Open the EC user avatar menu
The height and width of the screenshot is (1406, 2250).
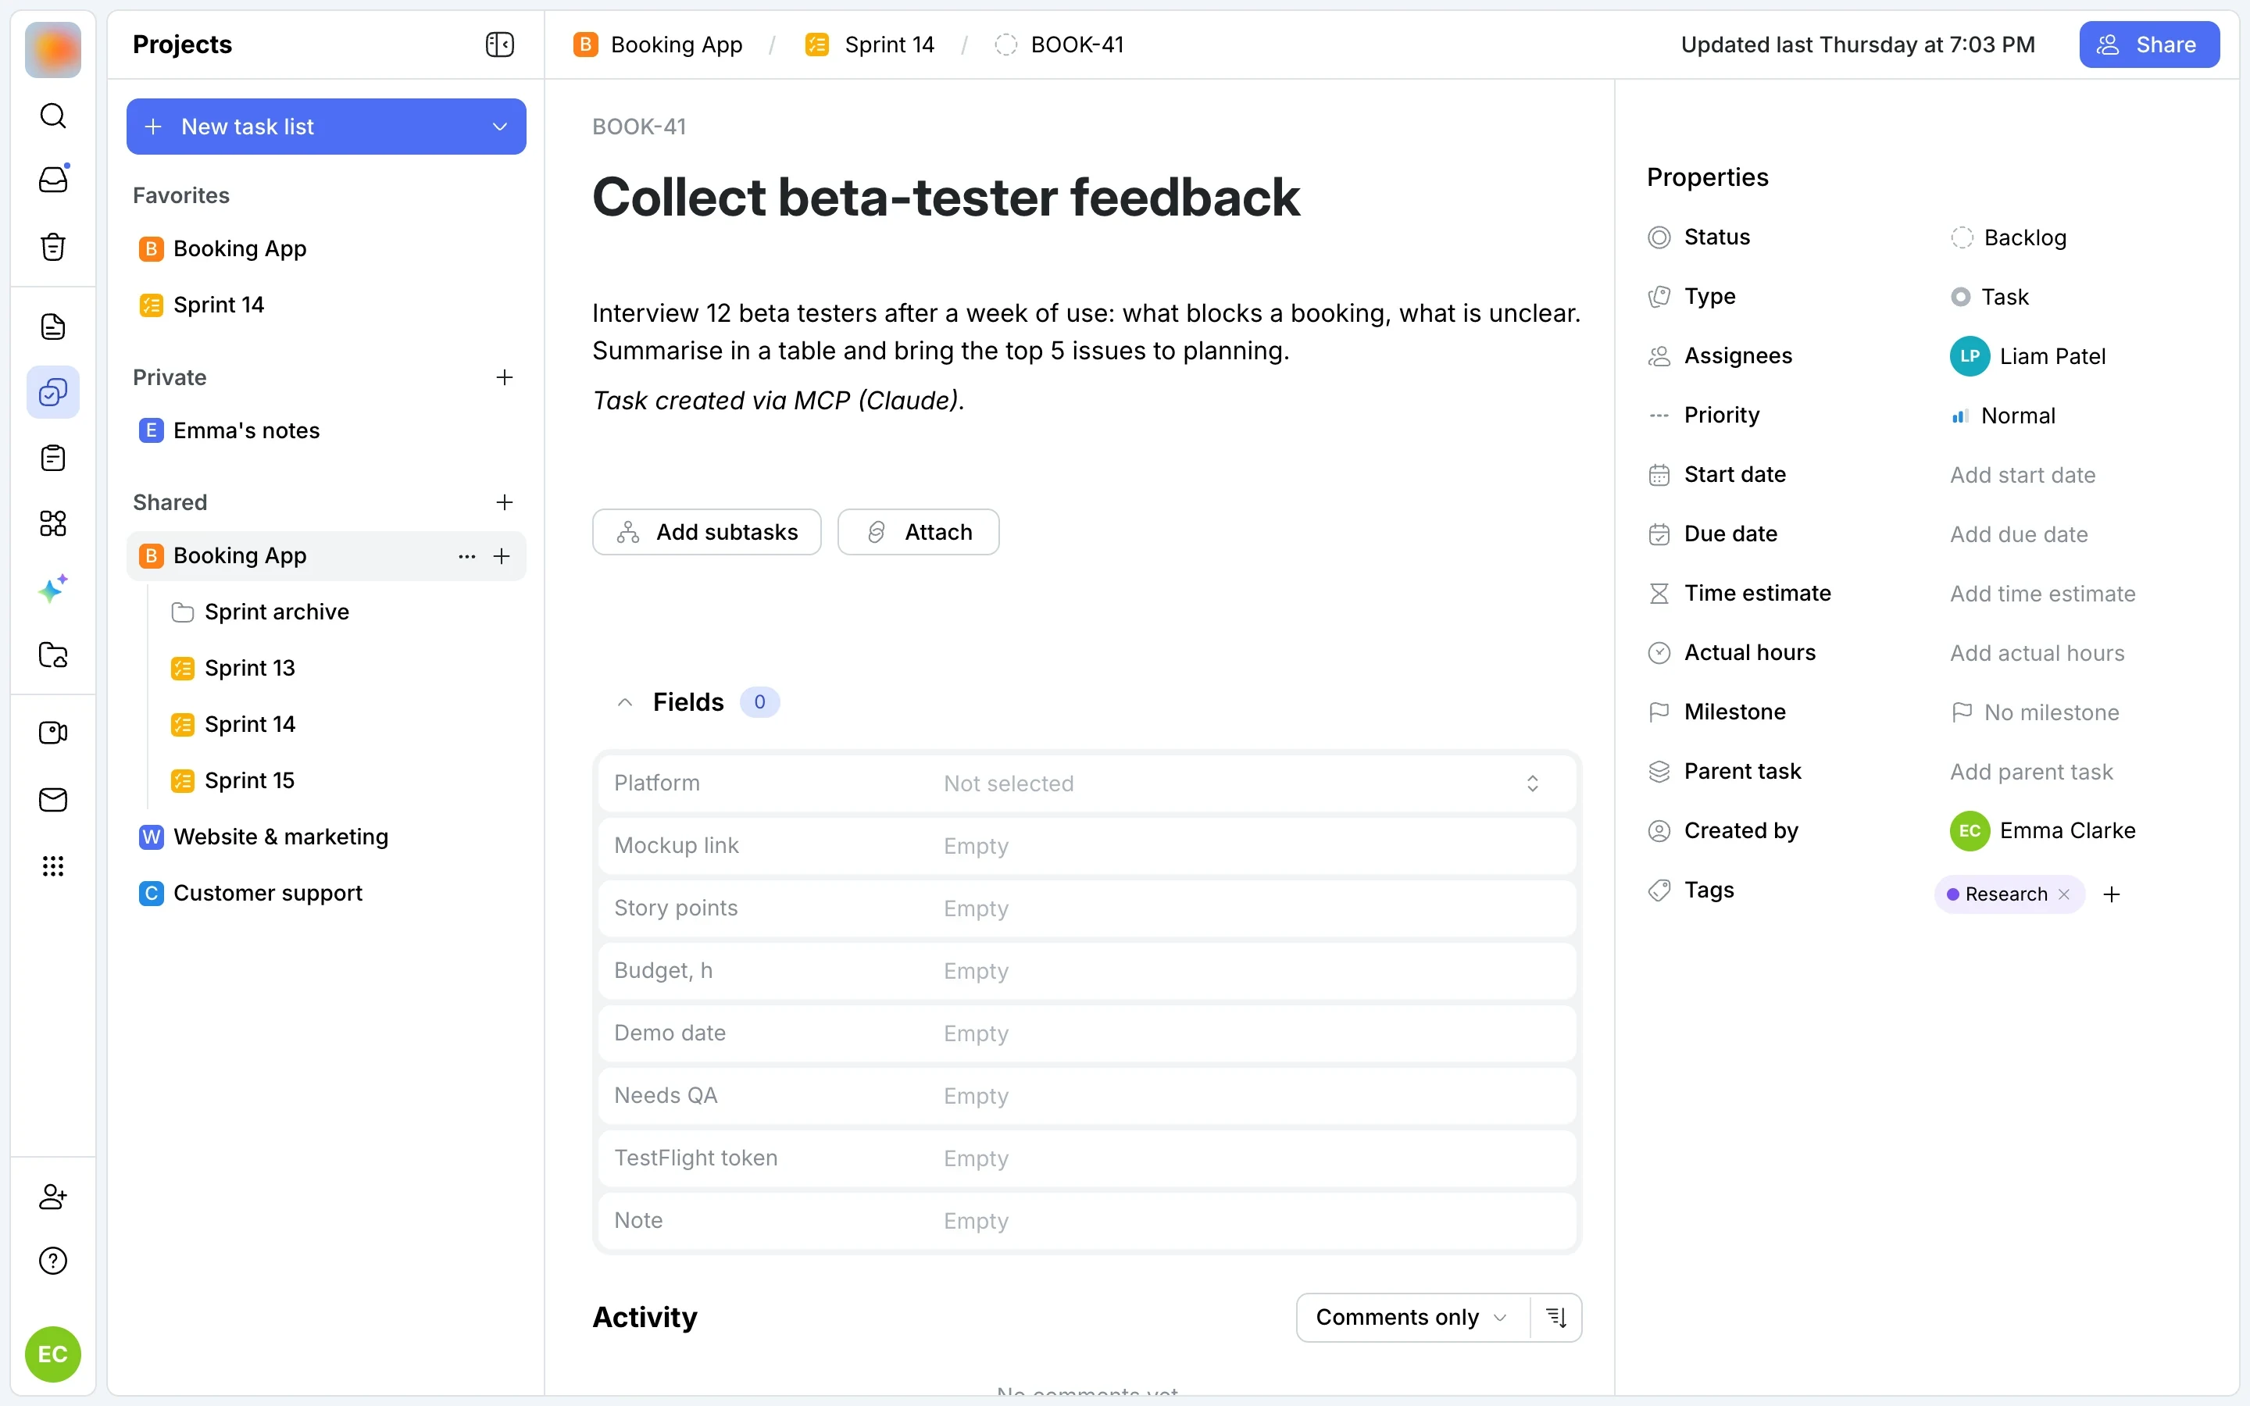point(53,1354)
